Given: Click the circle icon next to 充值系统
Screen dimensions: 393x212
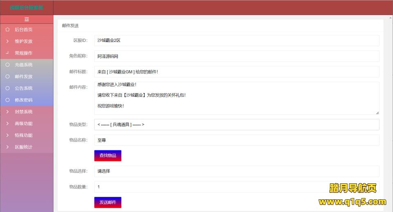Looking at the screenshot, I should pos(7,65).
